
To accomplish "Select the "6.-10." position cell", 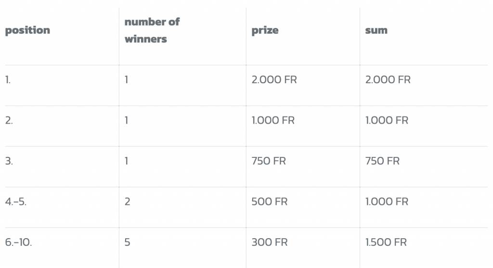I will click(18, 242).
